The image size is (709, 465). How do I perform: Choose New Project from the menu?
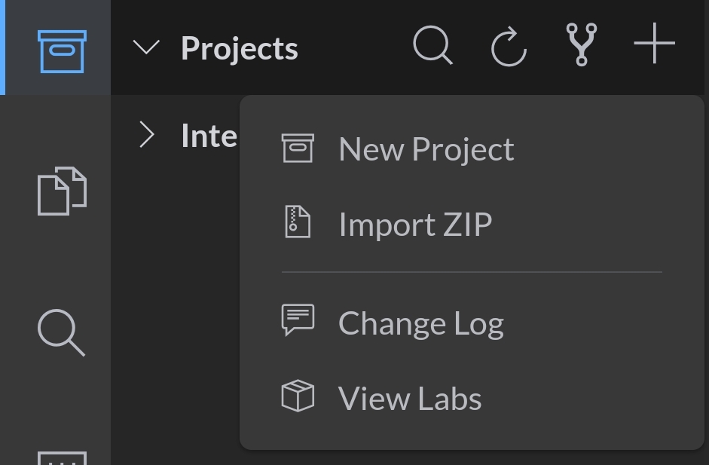[426, 149]
